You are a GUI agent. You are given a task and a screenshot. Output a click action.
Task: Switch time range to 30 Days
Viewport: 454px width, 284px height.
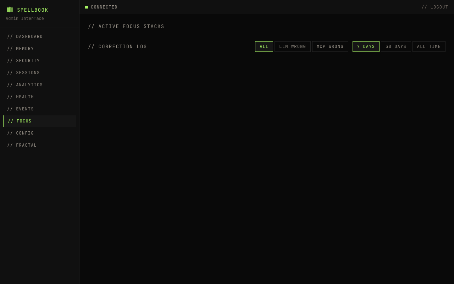[x=396, y=47]
